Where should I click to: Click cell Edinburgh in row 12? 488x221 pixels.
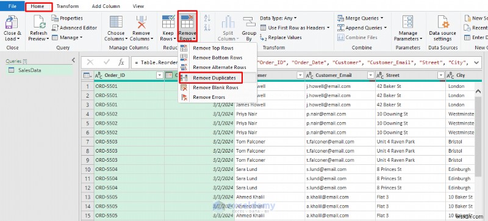(461, 187)
